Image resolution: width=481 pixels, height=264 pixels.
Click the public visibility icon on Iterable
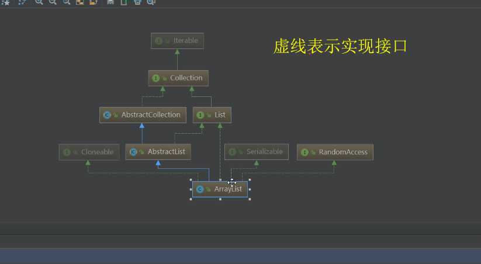pyautogui.click(x=168, y=41)
